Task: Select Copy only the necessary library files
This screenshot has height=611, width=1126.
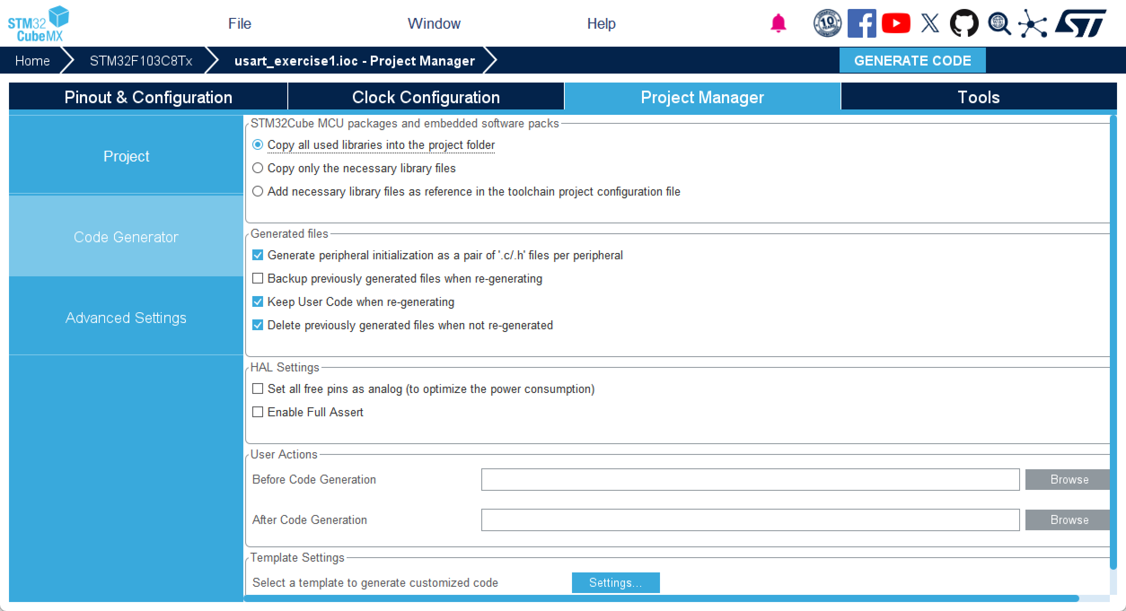Action: [x=258, y=168]
